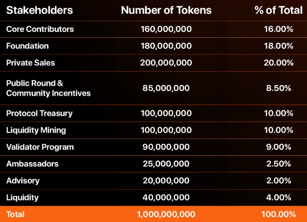The width and height of the screenshot is (307, 222).
Task: Click the 1,000,000,000 total tokens value
Action: tap(166, 214)
